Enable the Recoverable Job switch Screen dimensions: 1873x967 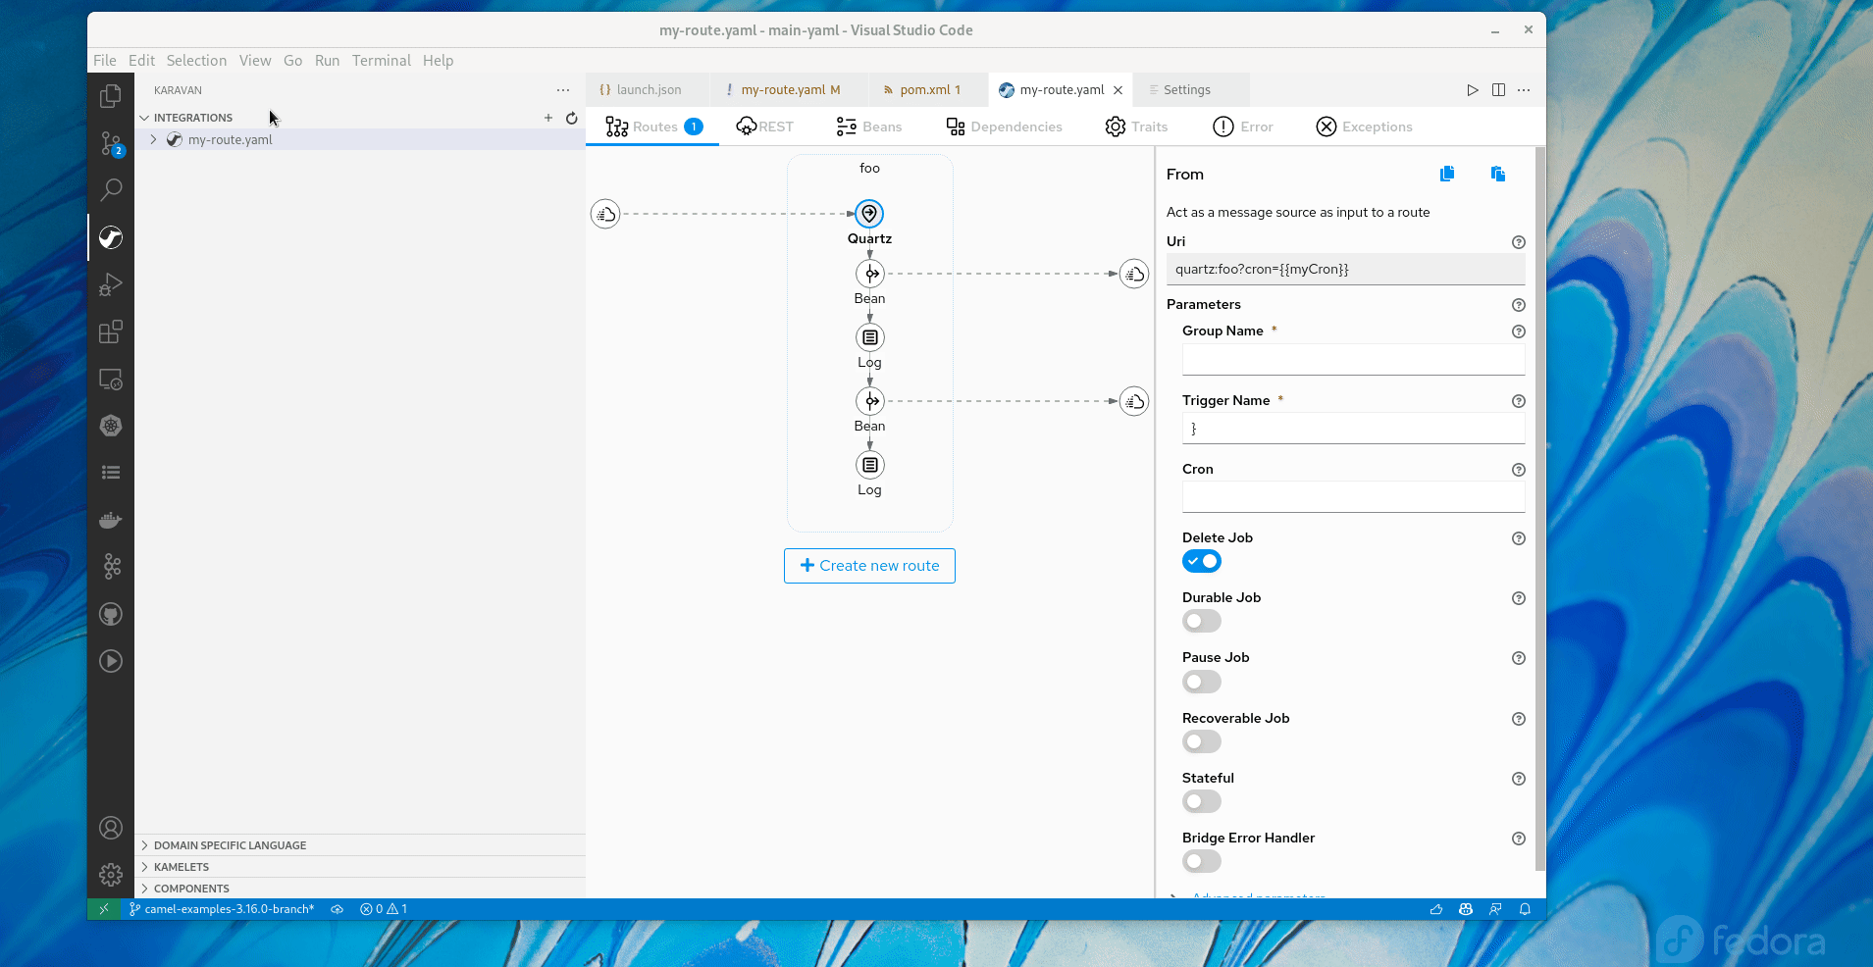(1202, 741)
